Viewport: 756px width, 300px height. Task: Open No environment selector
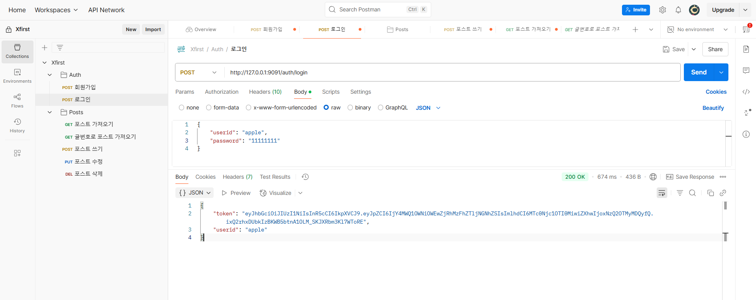pyautogui.click(x=697, y=30)
